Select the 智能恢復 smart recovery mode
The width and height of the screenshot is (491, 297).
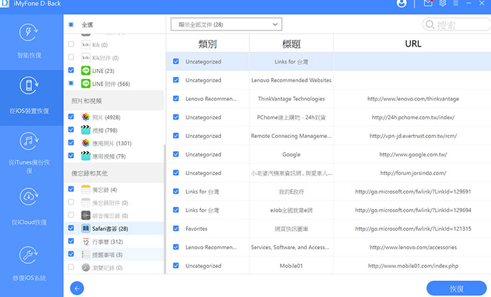pos(29,40)
